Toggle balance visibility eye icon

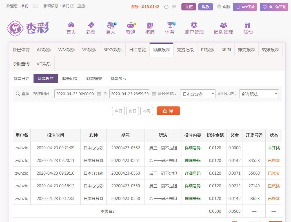pos(174,7)
